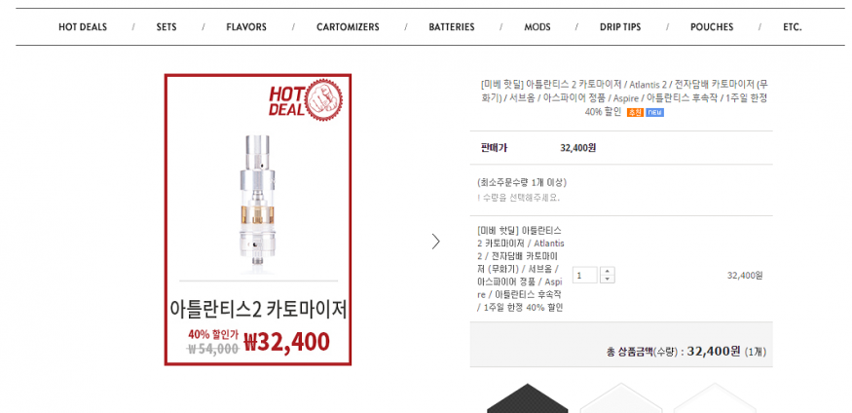Click the dark hexagon button
Viewport: 852px width, 413px height.
(527, 398)
